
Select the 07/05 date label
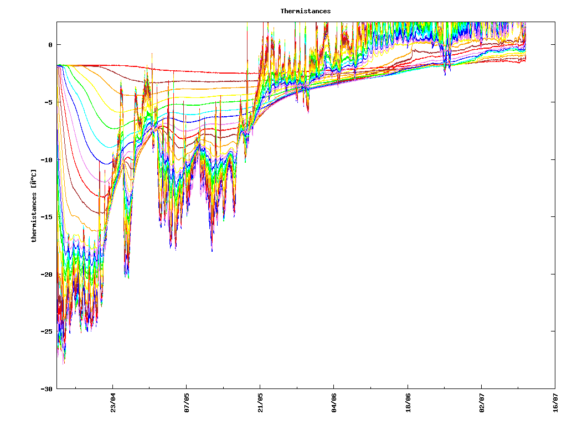click(187, 403)
